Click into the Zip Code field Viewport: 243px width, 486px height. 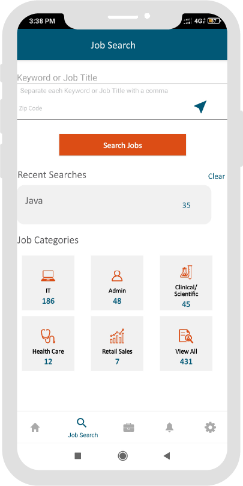pyautogui.click(x=104, y=108)
